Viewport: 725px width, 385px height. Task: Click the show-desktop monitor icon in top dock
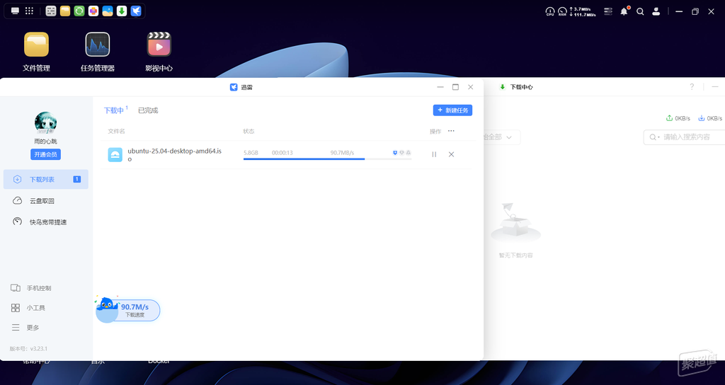point(16,11)
